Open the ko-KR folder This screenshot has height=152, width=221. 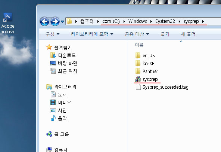(145, 64)
